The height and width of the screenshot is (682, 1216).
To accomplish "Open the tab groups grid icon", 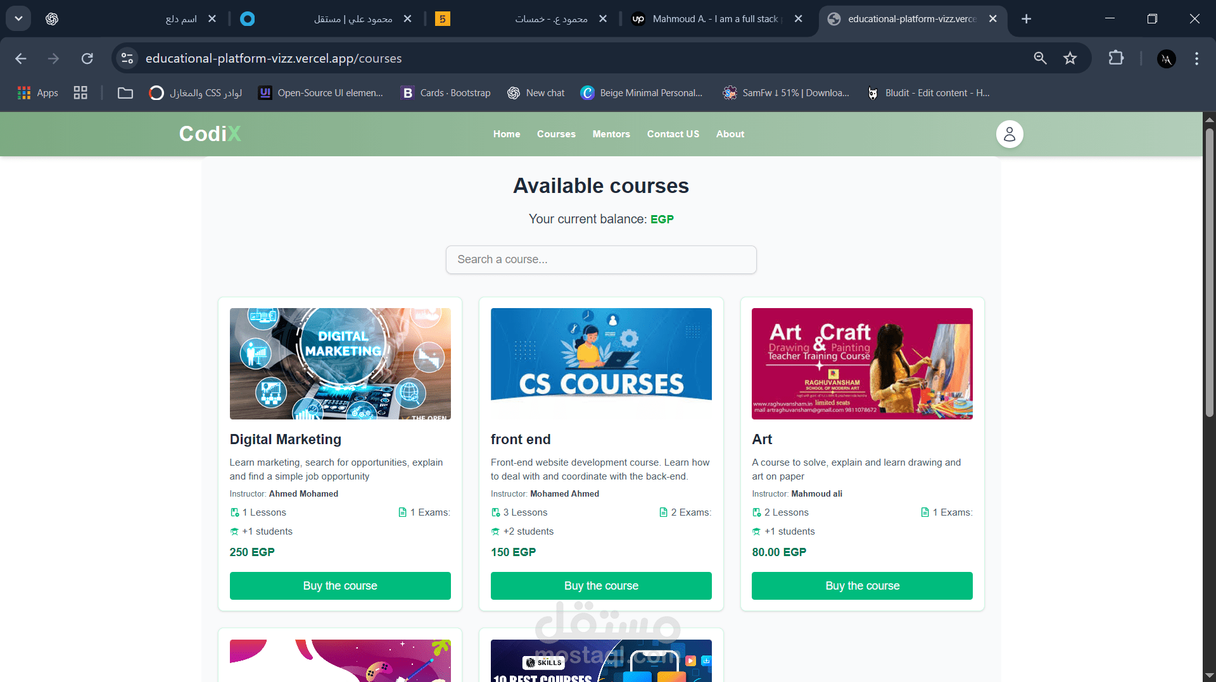I will coord(80,93).
